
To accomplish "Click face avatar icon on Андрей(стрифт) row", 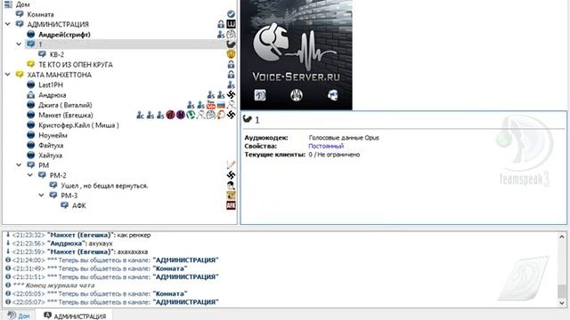I will pyautogui.click(x=231, y=35).
